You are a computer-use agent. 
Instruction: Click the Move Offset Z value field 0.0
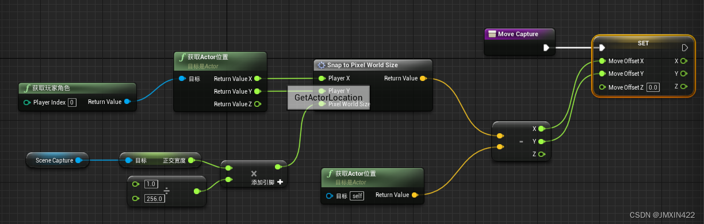coord(653,87)
